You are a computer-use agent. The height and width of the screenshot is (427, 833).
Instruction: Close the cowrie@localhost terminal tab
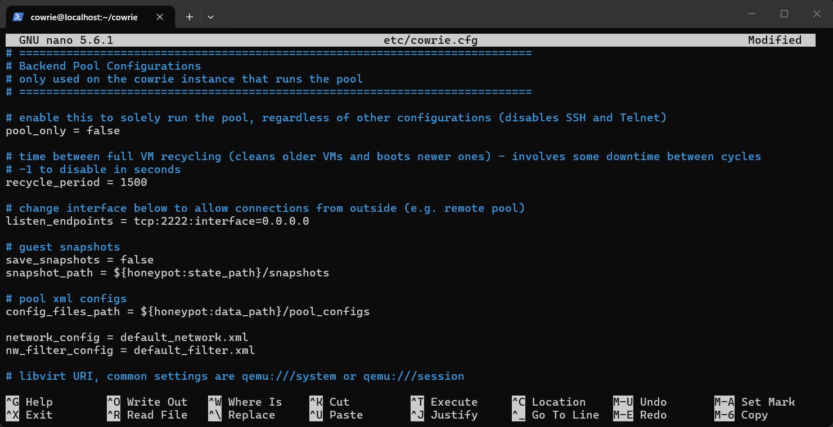point(160,17)
